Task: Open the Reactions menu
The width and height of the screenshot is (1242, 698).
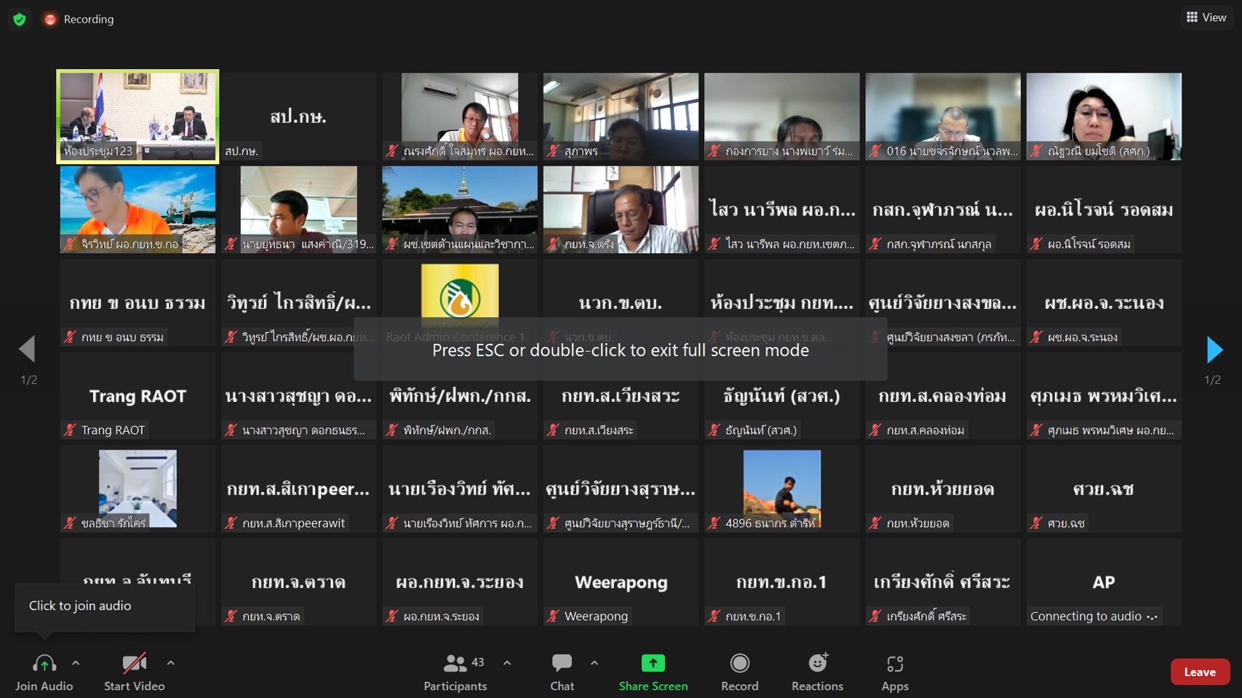Action: click(817, 673)
